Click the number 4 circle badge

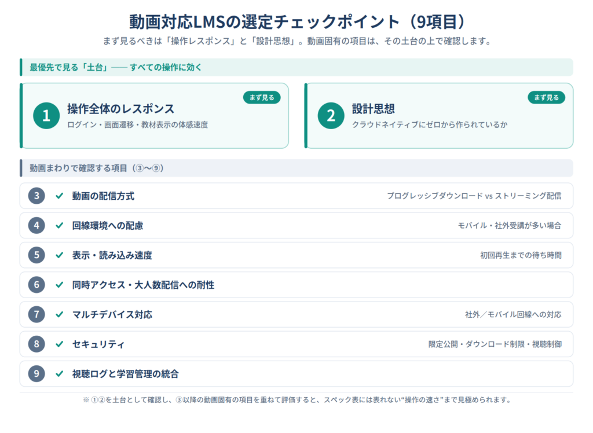(36, 225)
